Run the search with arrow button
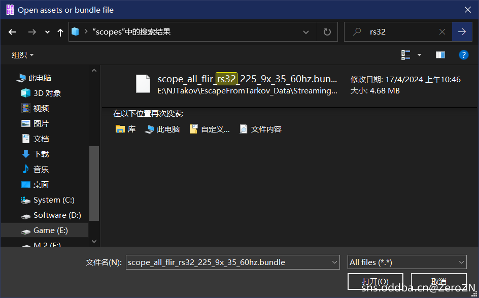 pyautogui.click(x=462, y=32)
